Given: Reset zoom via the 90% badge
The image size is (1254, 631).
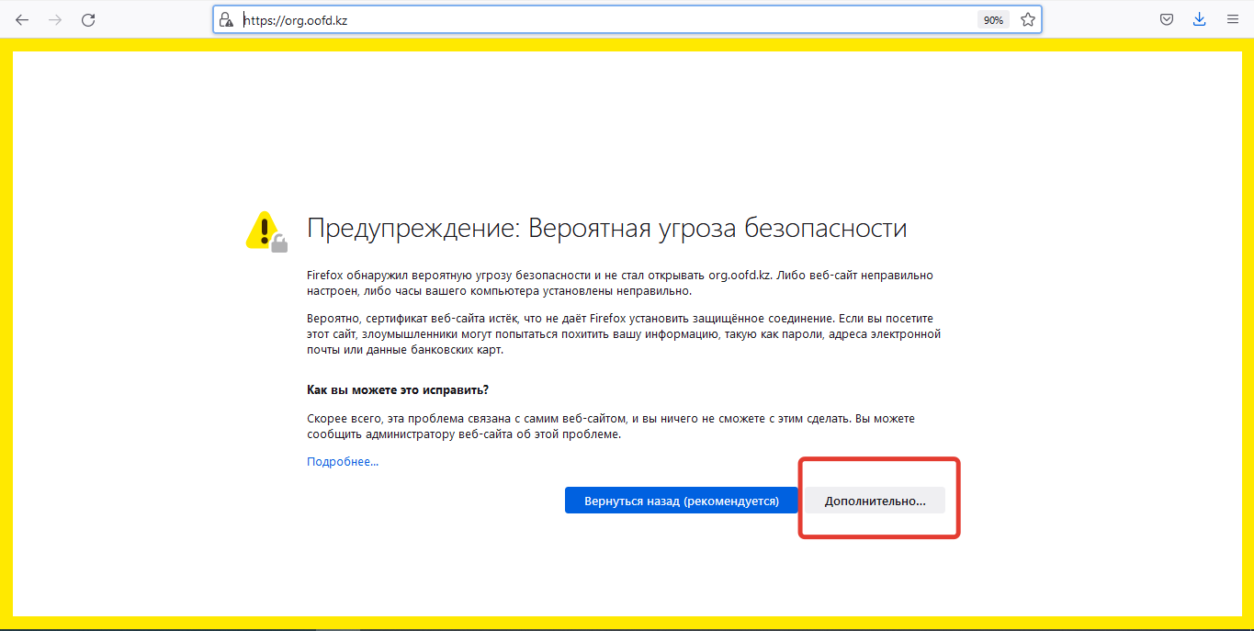Looking at the screenshot, I should click(x=993, y=19).
